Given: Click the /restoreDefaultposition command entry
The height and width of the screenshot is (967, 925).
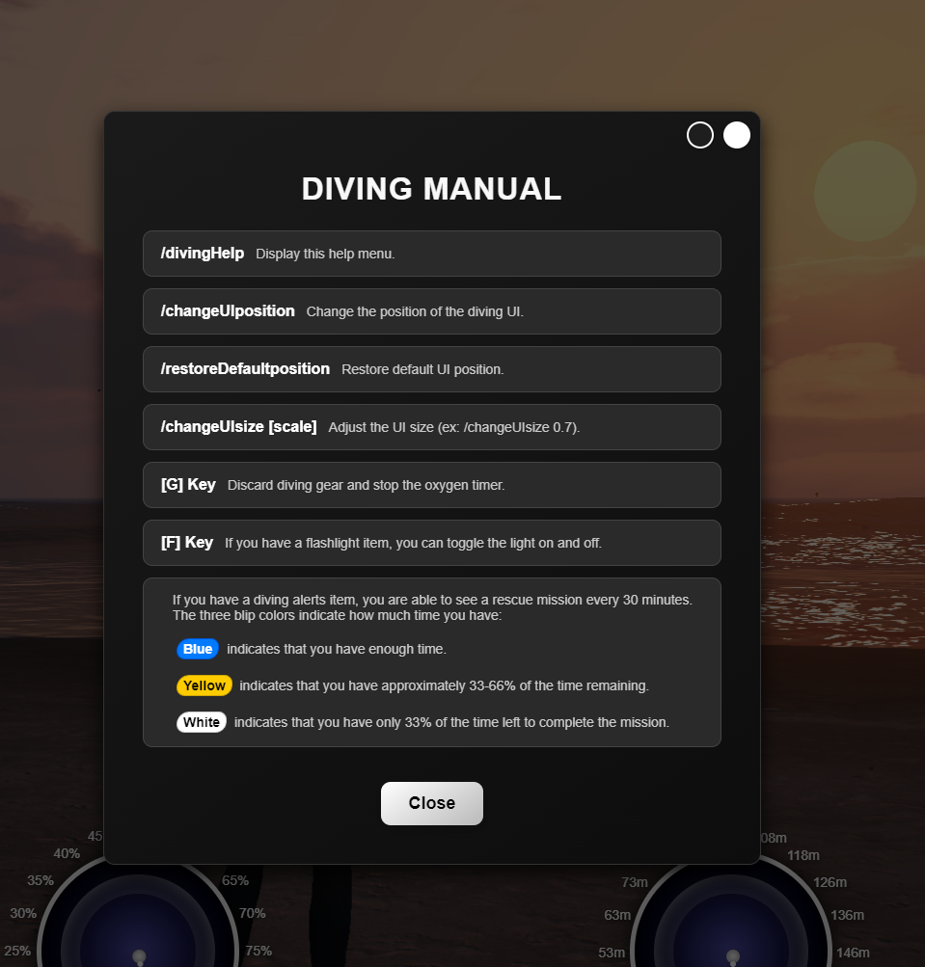Looking at the screenshot, I should point(431,368).
